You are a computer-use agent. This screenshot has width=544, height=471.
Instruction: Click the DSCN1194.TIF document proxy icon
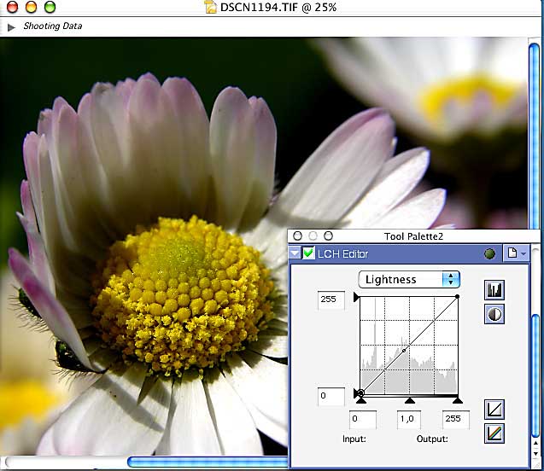click(210, 8)
